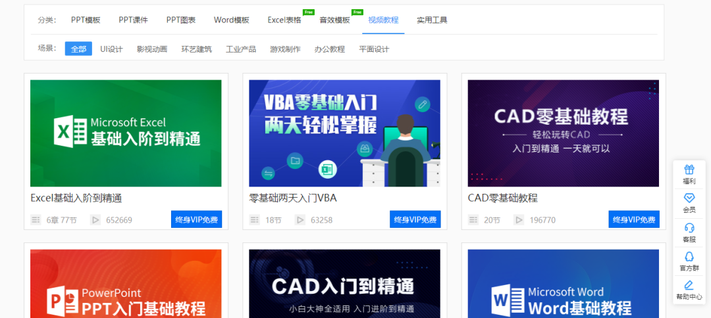This screenshot has width=711, height=318.
Task: Click the 652669 view count
Action: (x=119, y=220)
